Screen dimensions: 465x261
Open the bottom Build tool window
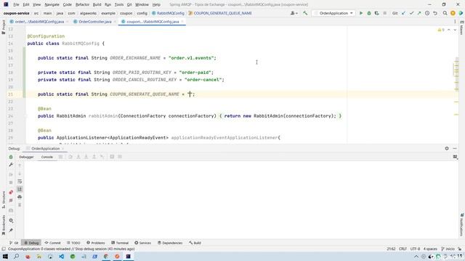click(x=195, y=243)
